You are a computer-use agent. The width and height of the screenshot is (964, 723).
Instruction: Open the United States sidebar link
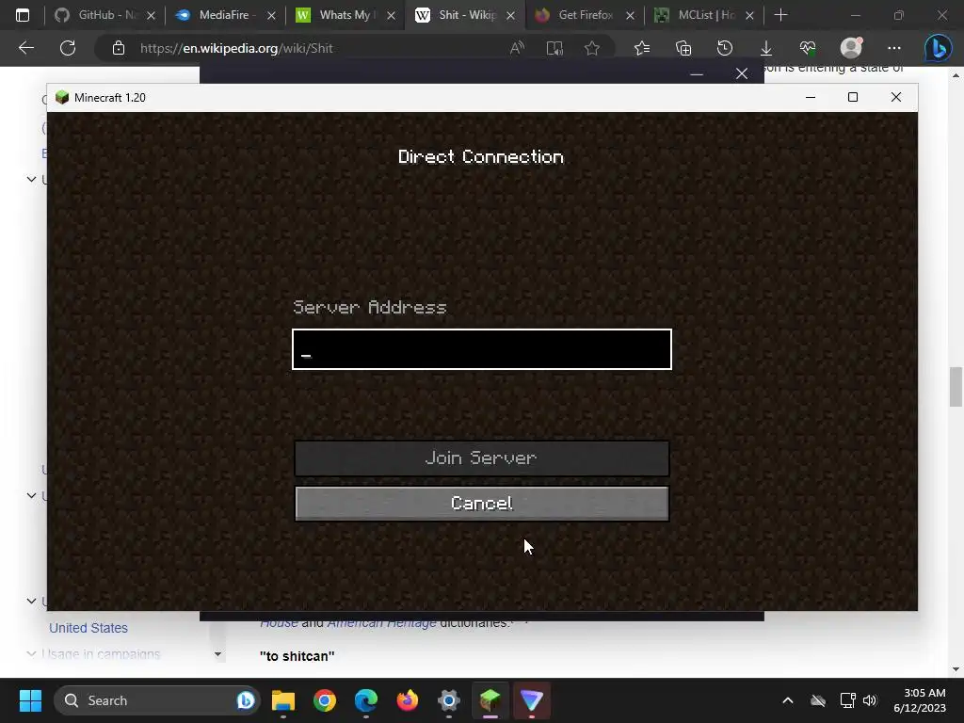click(88, 628)
